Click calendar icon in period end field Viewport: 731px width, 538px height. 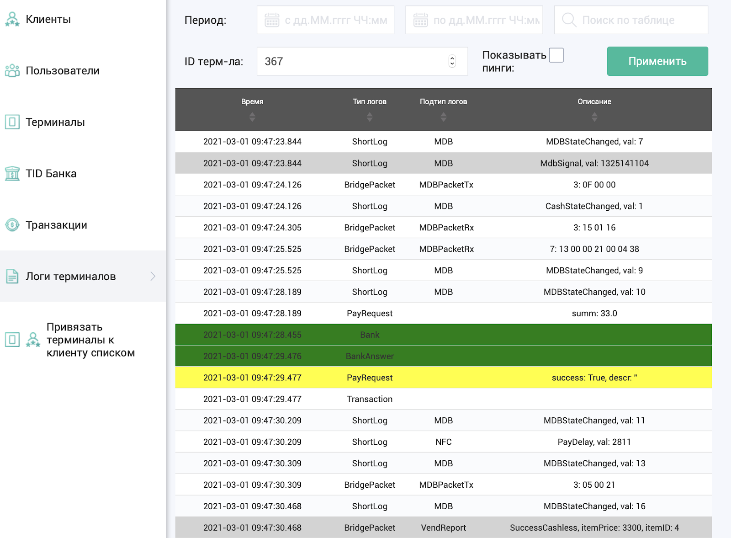coord(421,20)
